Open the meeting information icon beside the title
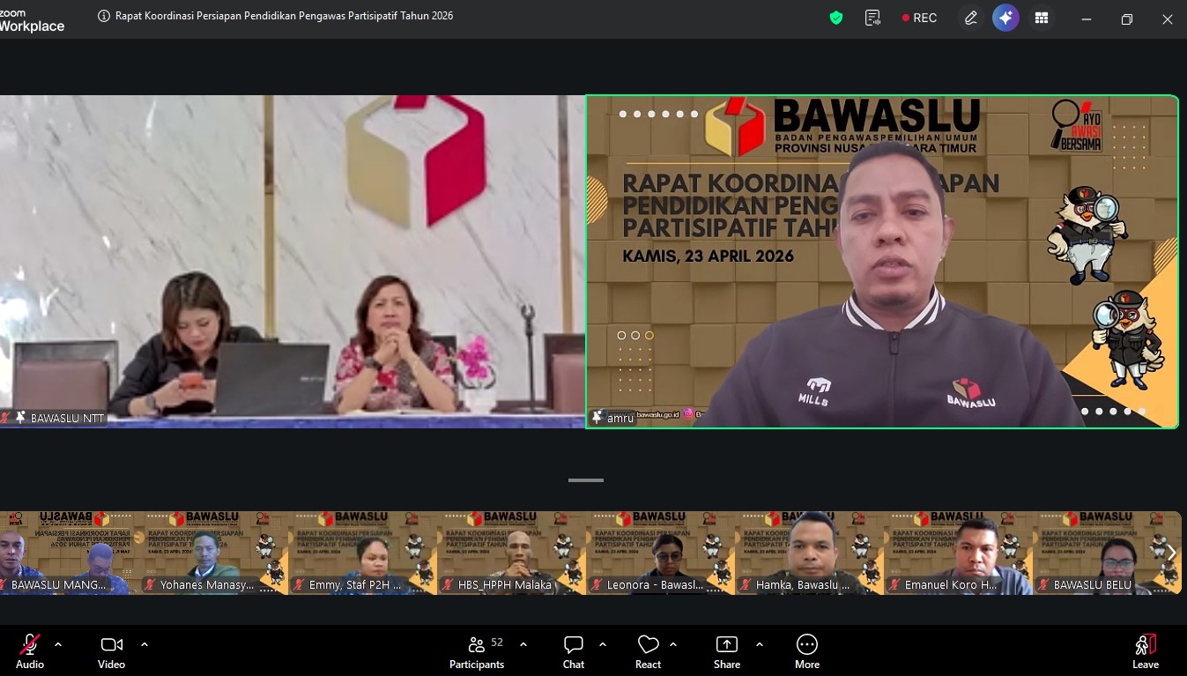 [x=104, y=16]
